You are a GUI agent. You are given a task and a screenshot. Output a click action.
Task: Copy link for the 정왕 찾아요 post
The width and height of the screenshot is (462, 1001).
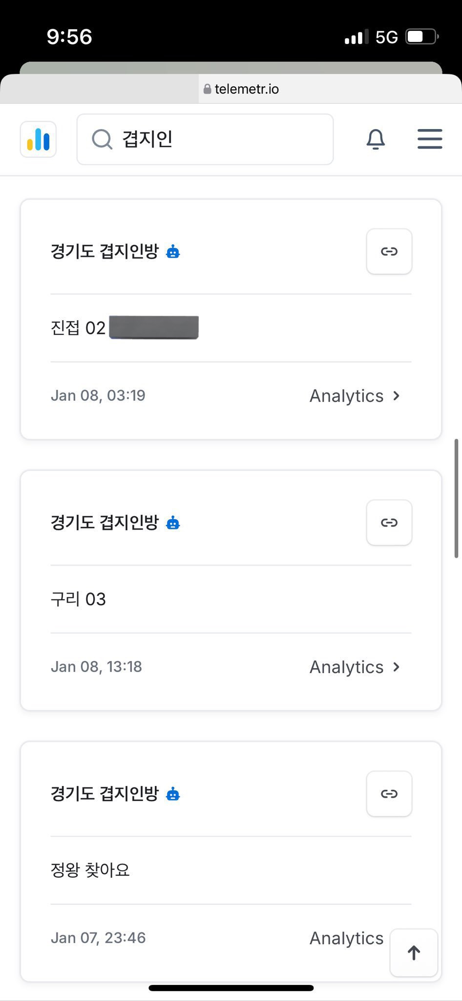389,794
